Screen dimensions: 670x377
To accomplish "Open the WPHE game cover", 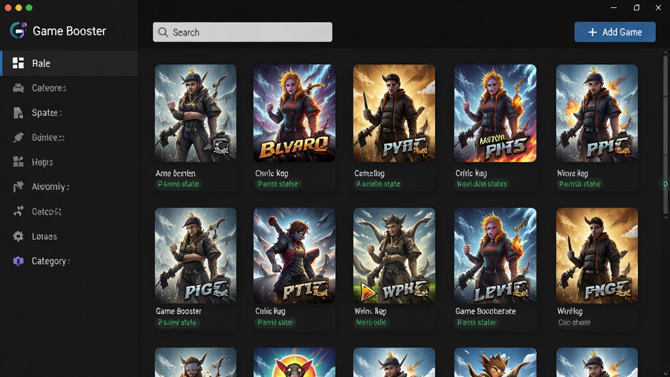I will pos(394,256).
